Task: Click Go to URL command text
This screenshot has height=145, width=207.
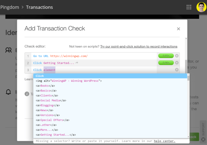Action: [41, 56]
